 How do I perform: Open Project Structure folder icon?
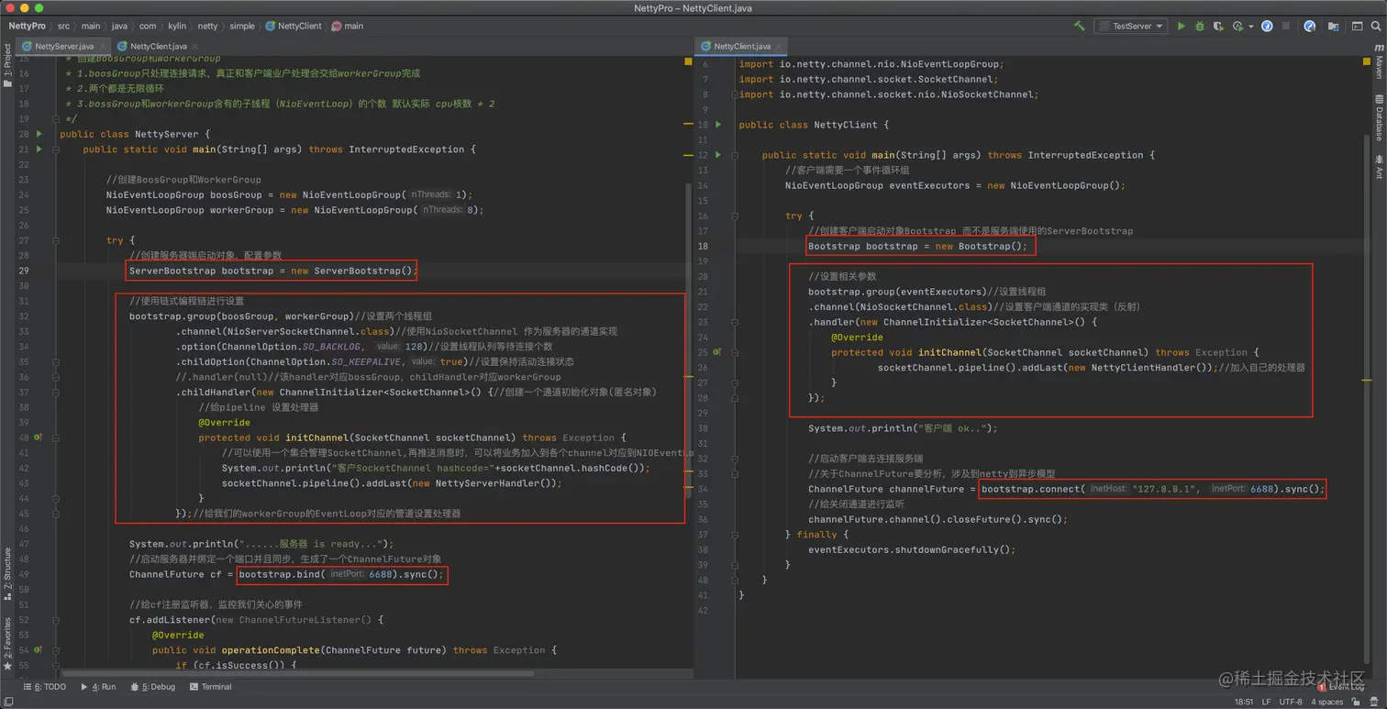point(1333,27)
